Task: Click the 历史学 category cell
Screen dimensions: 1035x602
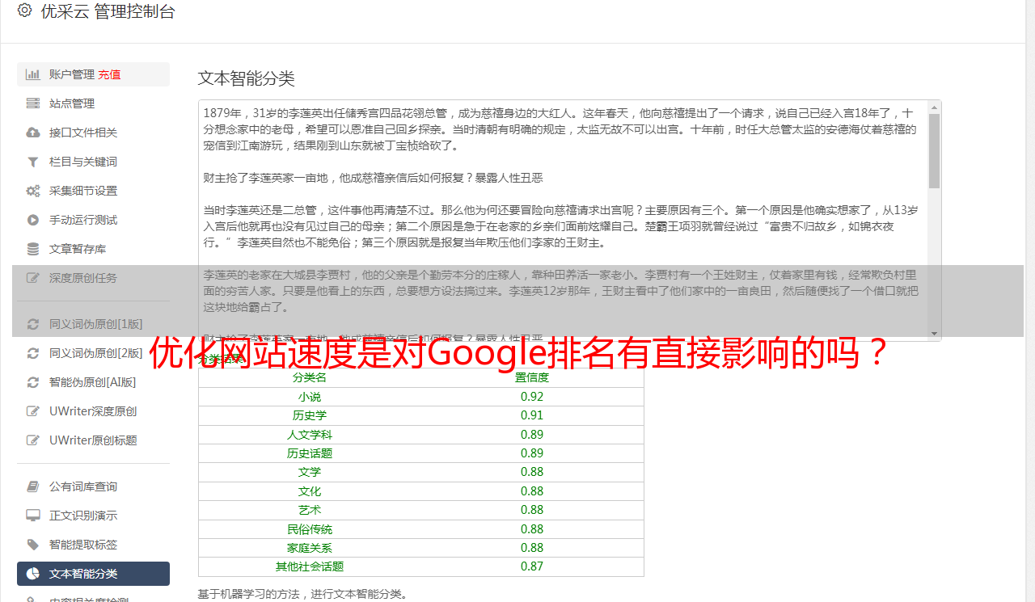Action: coord(309,415)
